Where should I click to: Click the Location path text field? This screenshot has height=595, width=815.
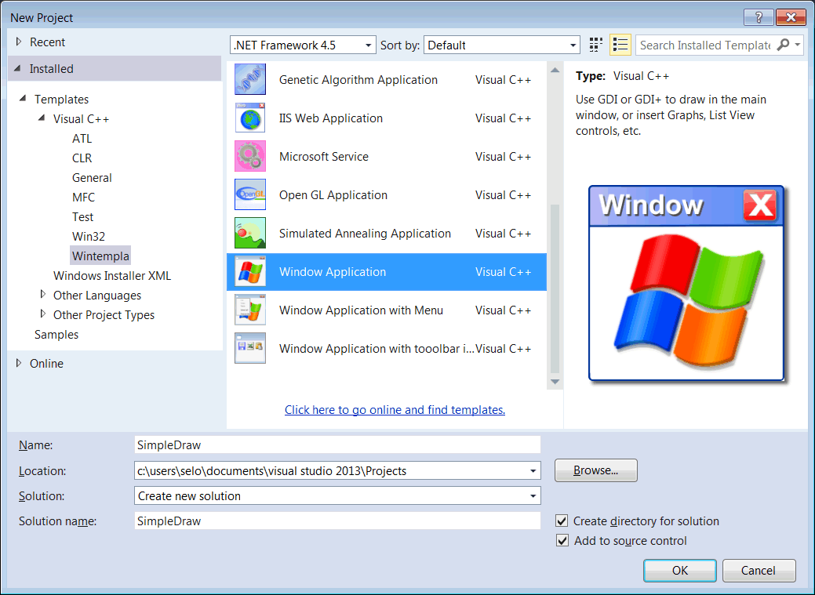[330, 471]
